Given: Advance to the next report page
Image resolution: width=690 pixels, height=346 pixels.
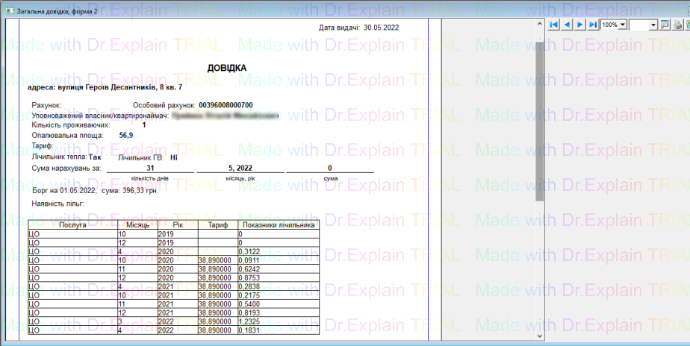Looking at the screenshot, I should pyautogui.click(x=579, y=25).
